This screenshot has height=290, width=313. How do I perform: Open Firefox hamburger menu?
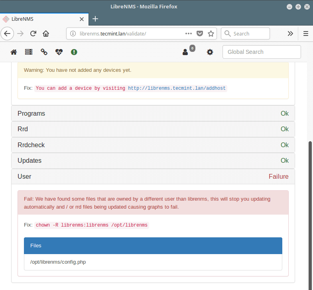pyautogui.click(x=305, y=34)
